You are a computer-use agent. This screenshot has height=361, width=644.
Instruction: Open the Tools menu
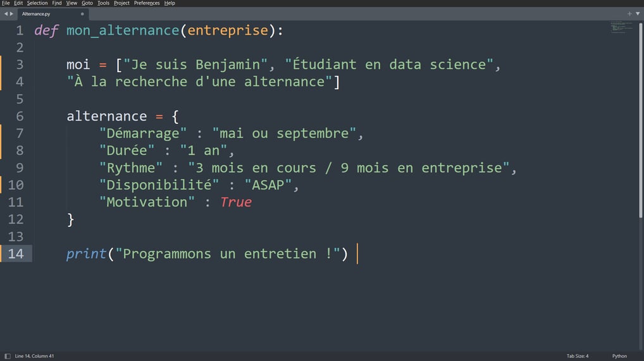click(103, 3)
